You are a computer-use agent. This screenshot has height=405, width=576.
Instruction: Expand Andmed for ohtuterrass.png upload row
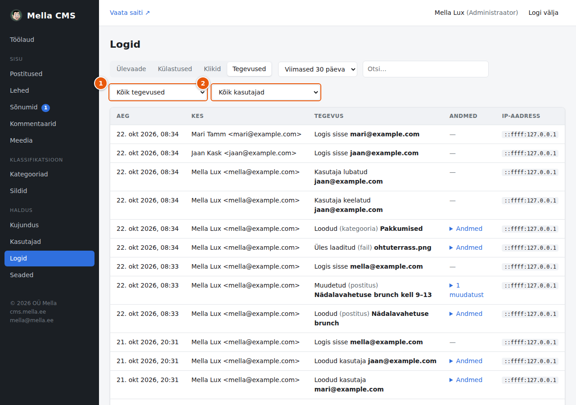[x=466, y=247]
